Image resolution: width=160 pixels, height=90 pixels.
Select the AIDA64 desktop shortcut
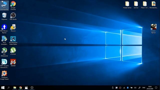tap(13, 63)
